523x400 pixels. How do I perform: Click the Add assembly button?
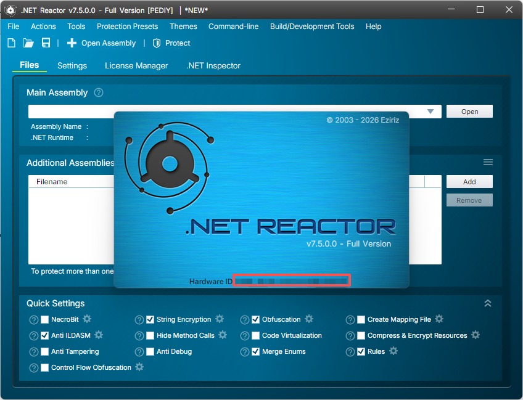(469, 182)
